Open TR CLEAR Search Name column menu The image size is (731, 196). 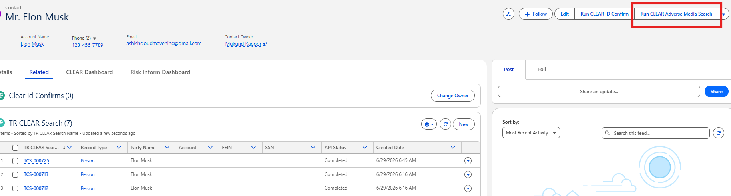[x=70, y=148]
